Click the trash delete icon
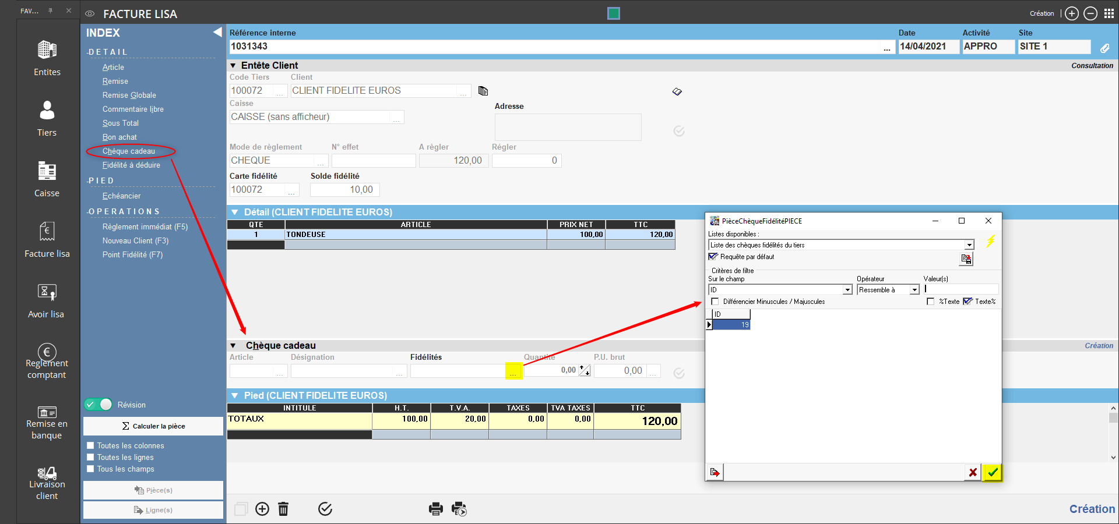 coord(283,509)
